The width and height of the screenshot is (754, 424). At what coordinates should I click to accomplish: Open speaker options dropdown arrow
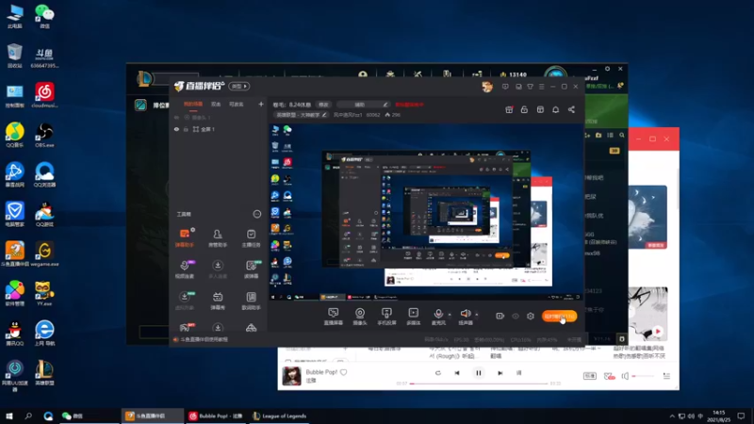point(477,315)
